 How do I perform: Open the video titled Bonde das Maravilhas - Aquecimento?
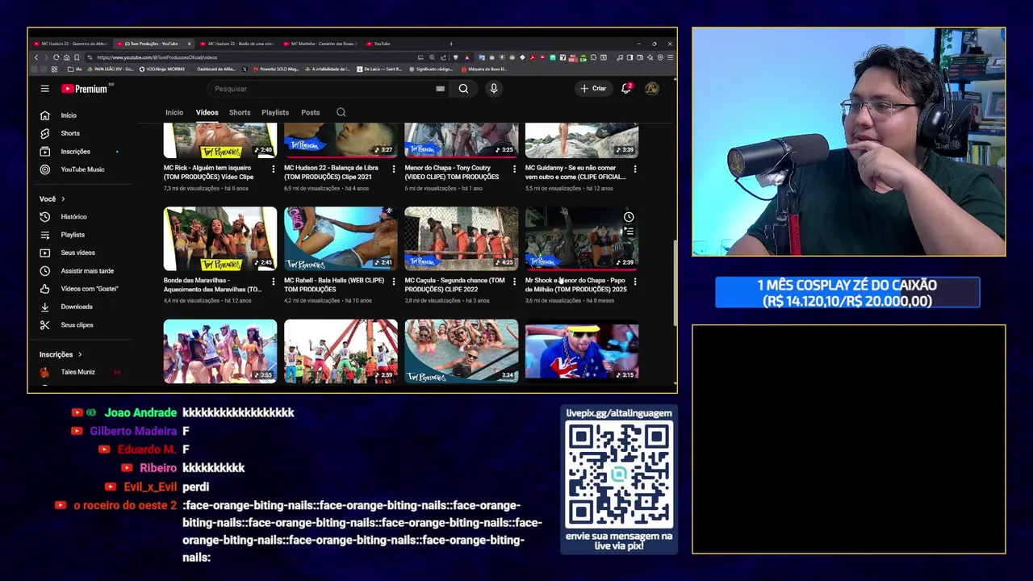pyautogui.click(x=213, y=285)
